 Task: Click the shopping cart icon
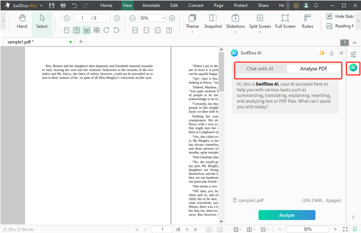pos(296,5)
